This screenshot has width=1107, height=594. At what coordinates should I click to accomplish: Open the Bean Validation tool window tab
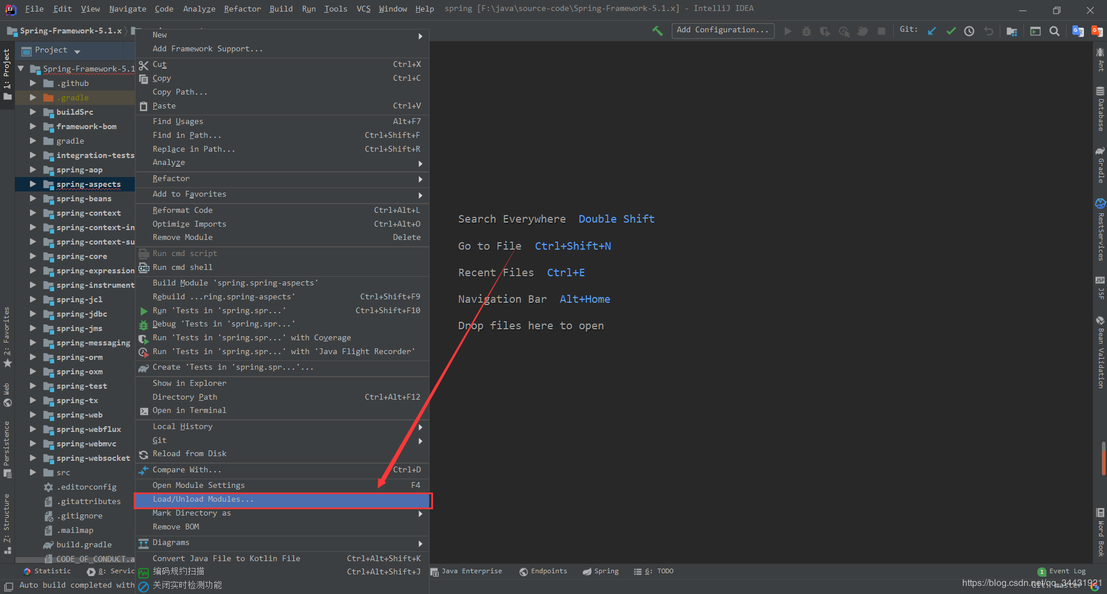click(x=1101, y=352)
